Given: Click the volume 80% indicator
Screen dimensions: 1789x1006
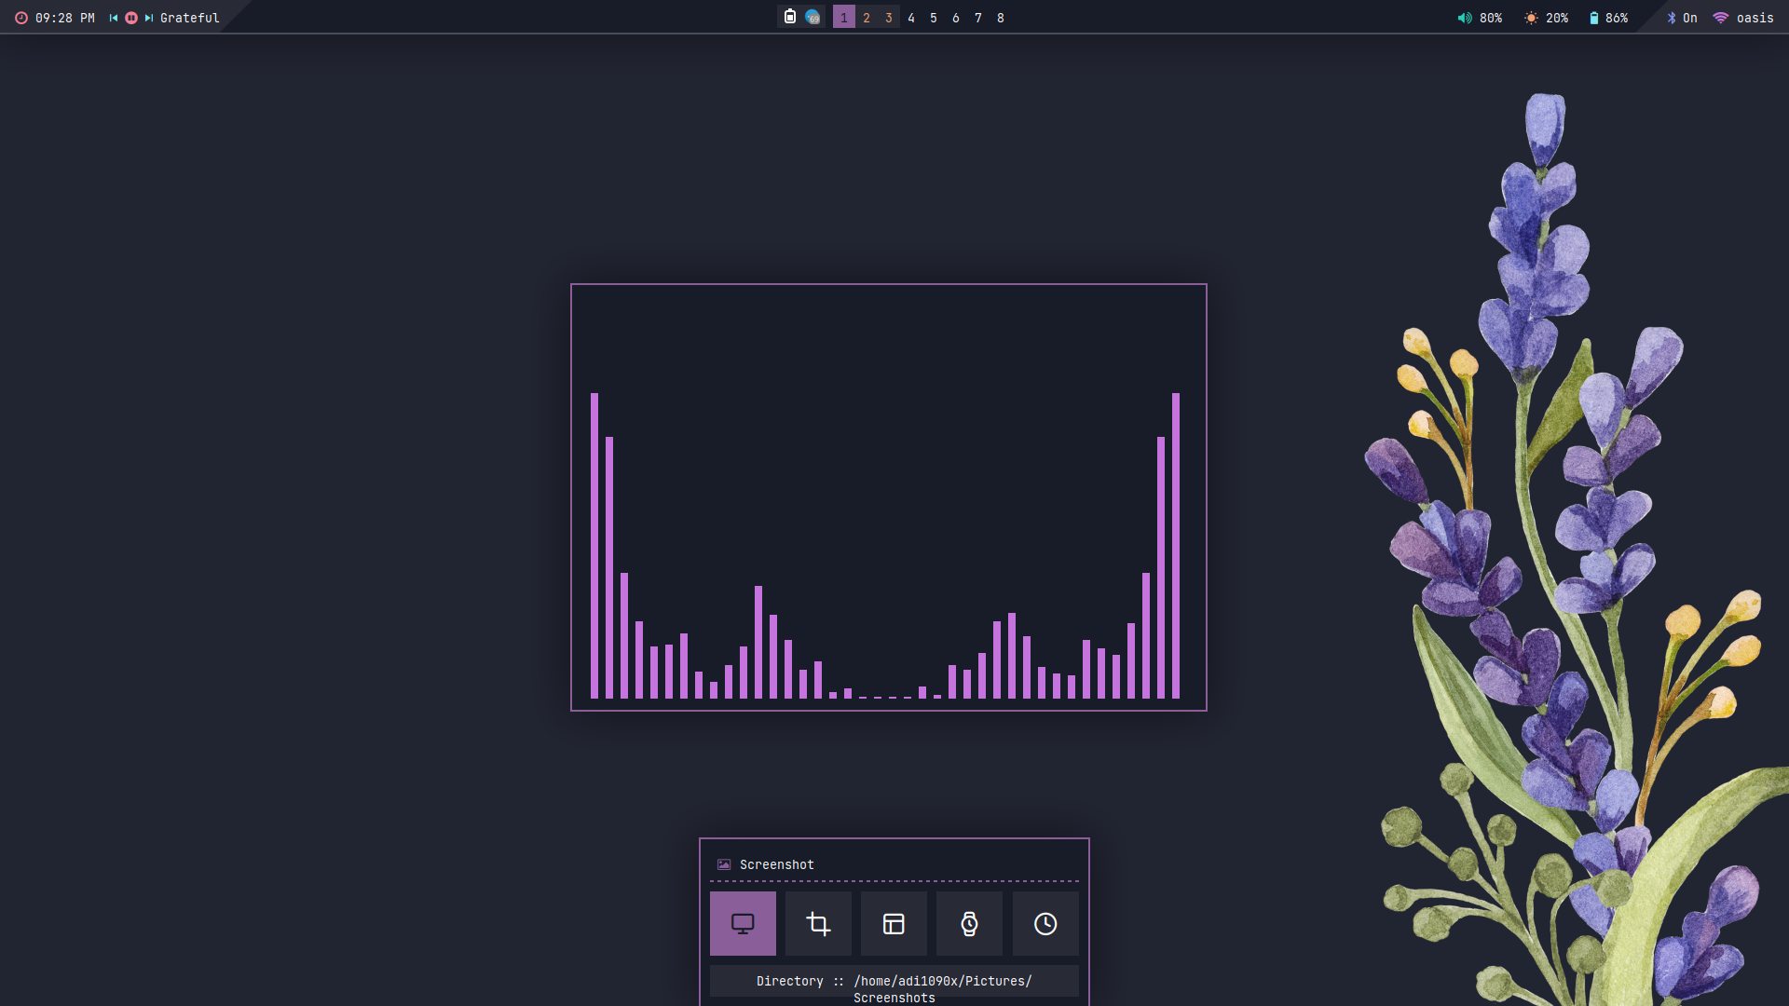Looking at the screenshot, I should click(x=1480, y=18).
